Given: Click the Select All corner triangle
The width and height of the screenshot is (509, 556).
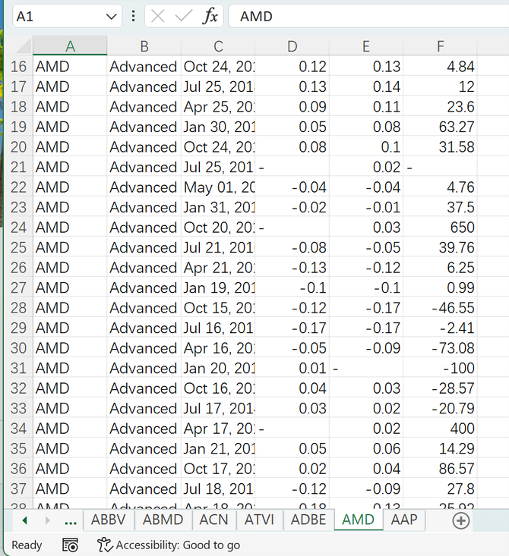Looking at the screenshot, I should (24, 46).
